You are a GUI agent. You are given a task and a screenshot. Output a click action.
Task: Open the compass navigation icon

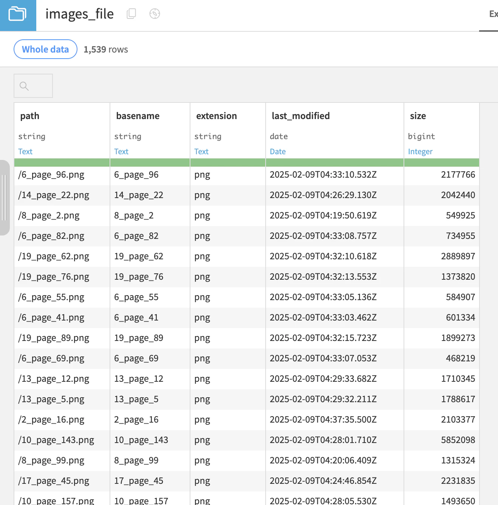(x=155, y=14)
